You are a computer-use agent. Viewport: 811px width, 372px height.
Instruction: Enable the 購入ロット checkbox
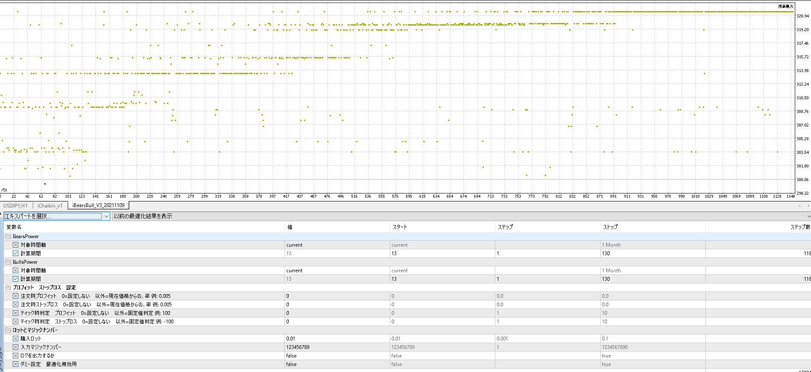(x=15, y=339)
